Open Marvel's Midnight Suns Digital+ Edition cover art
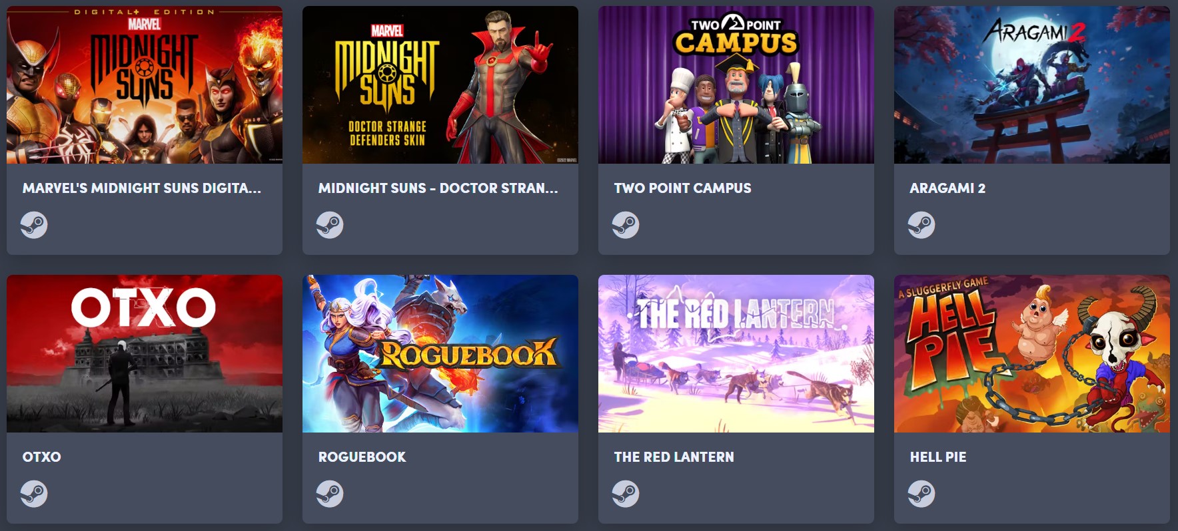 (145, 85)
